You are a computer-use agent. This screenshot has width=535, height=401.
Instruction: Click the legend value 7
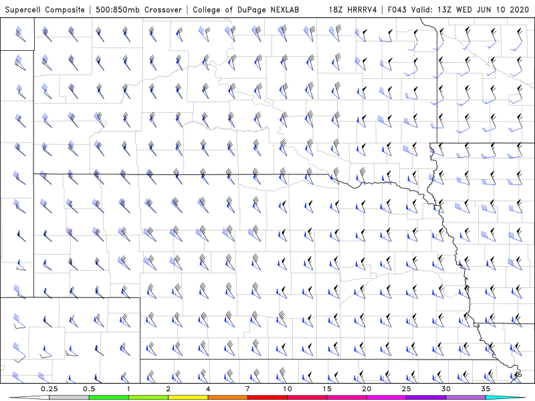[247, 389]
